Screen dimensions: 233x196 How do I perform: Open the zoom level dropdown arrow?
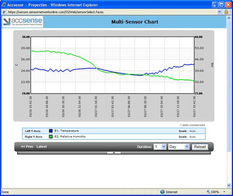point(224,192)
